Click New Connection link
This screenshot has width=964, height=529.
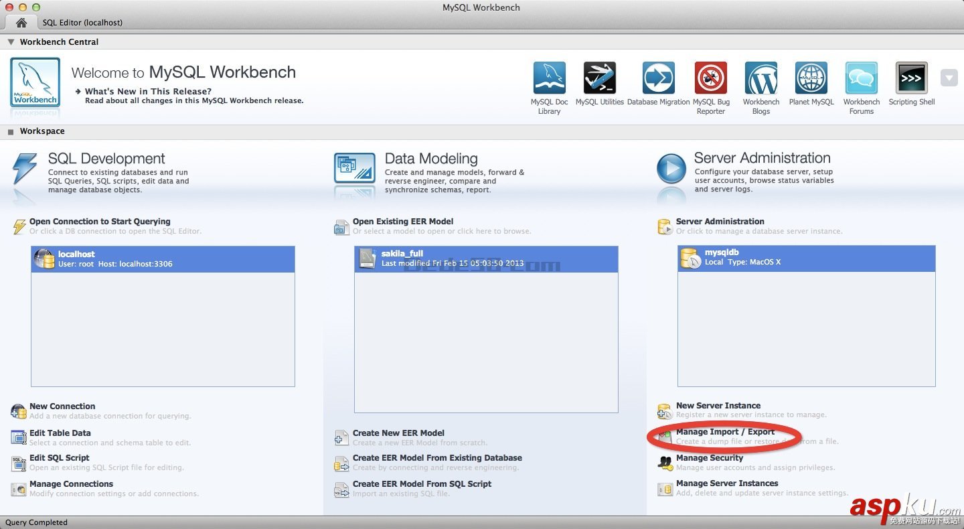[x=62, y=406]
